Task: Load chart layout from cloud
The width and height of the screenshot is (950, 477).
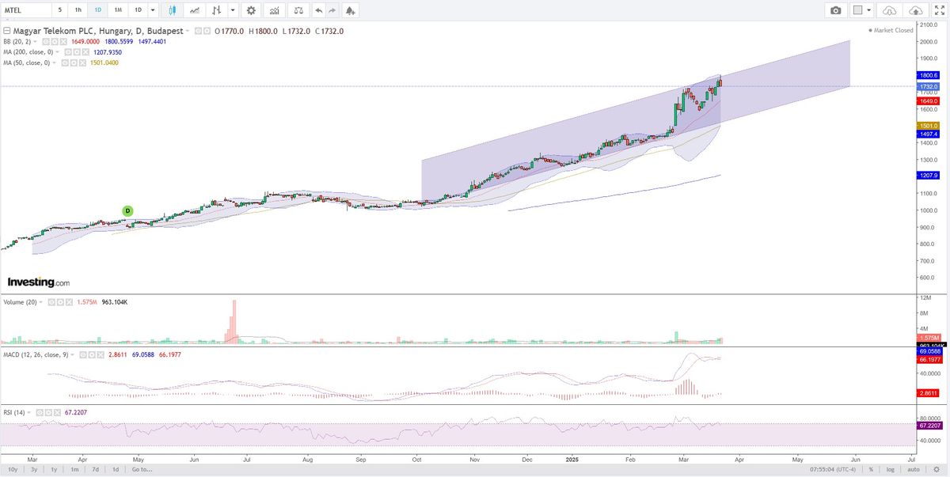Action: 888,10
